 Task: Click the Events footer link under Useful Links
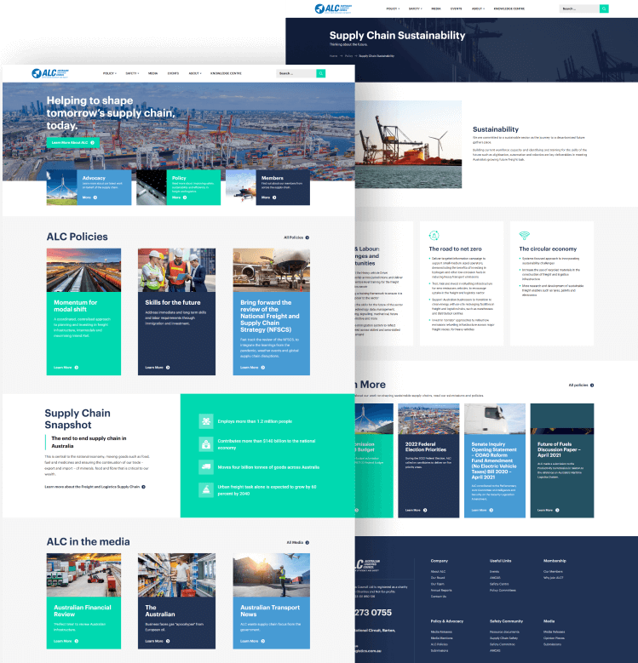click(x=494, y=572)
